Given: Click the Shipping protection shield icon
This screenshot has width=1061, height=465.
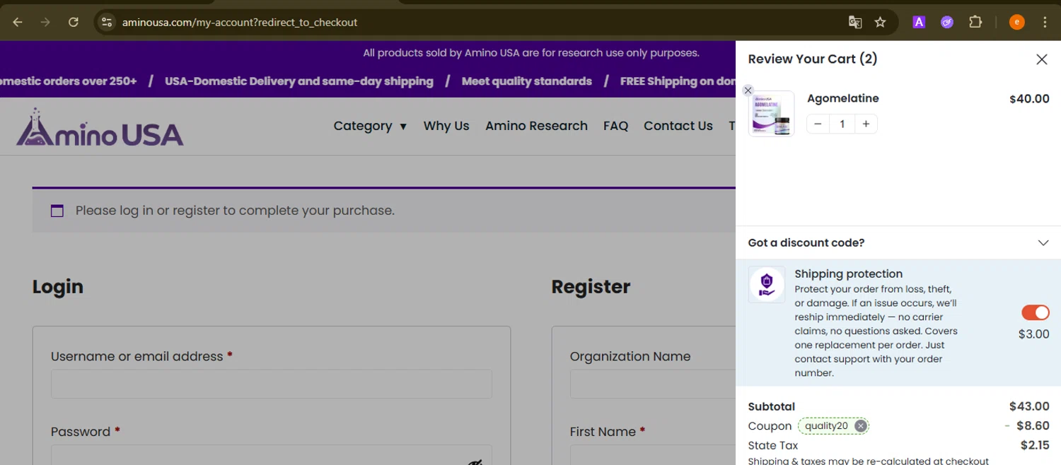Looking at the screenshot, I should click(767, 285).
